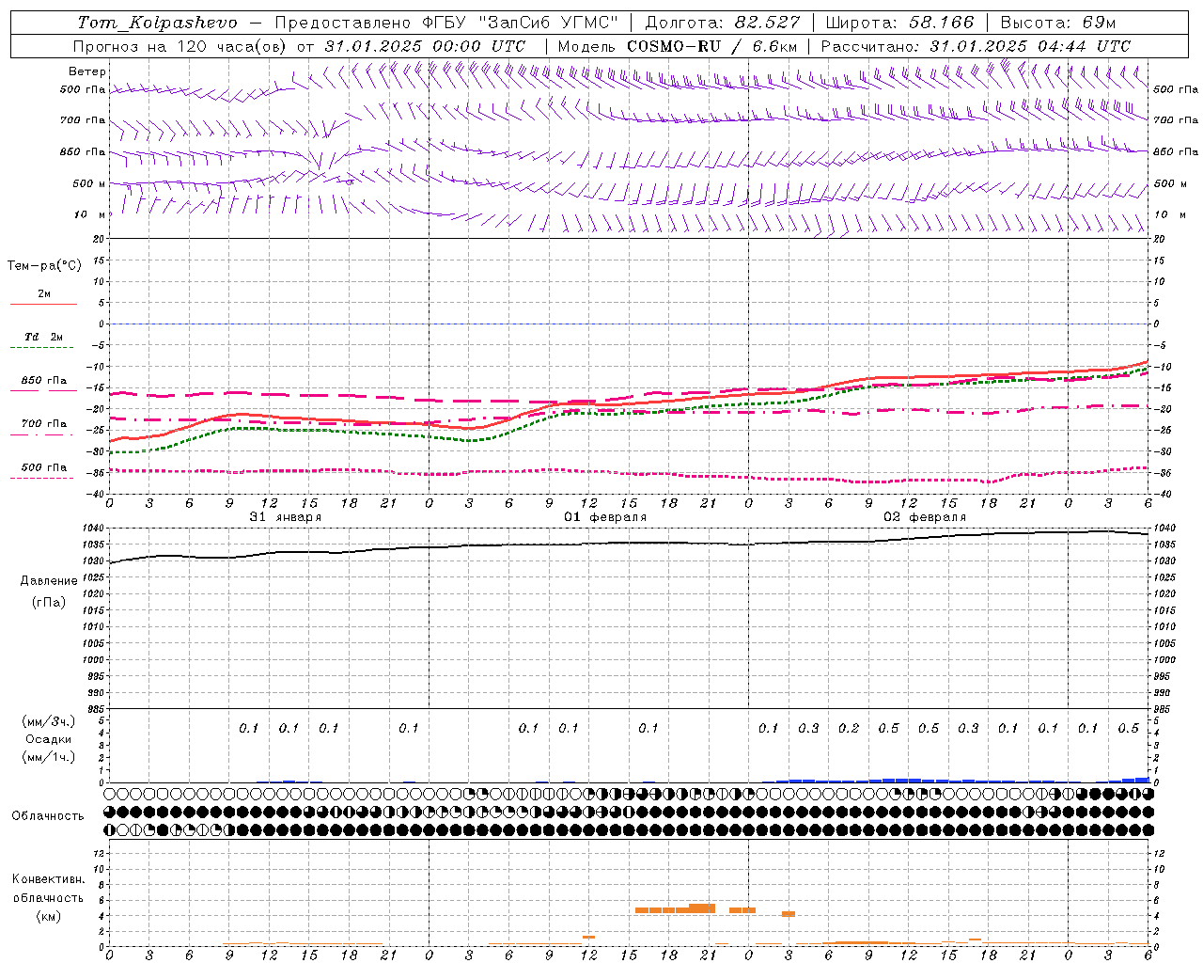Image resolution: width=1203 pixels, height=963 pixels.
Task: Click the small orange convective bar at 12h 01 февраля
Action: pyautogui.click(x=588, y=937)
